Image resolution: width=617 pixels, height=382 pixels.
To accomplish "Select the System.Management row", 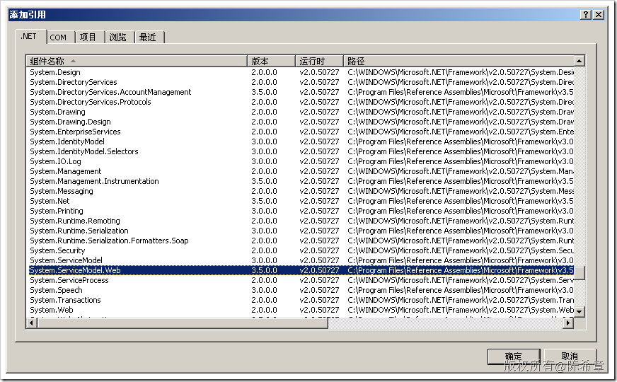I will click(x=301, y=171).
